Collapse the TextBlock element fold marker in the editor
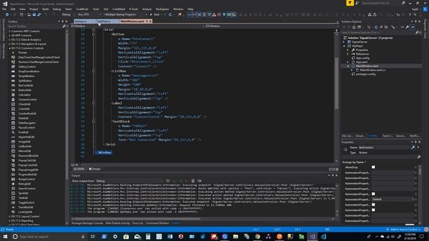429x241 pixels. [x=94, y=121]
